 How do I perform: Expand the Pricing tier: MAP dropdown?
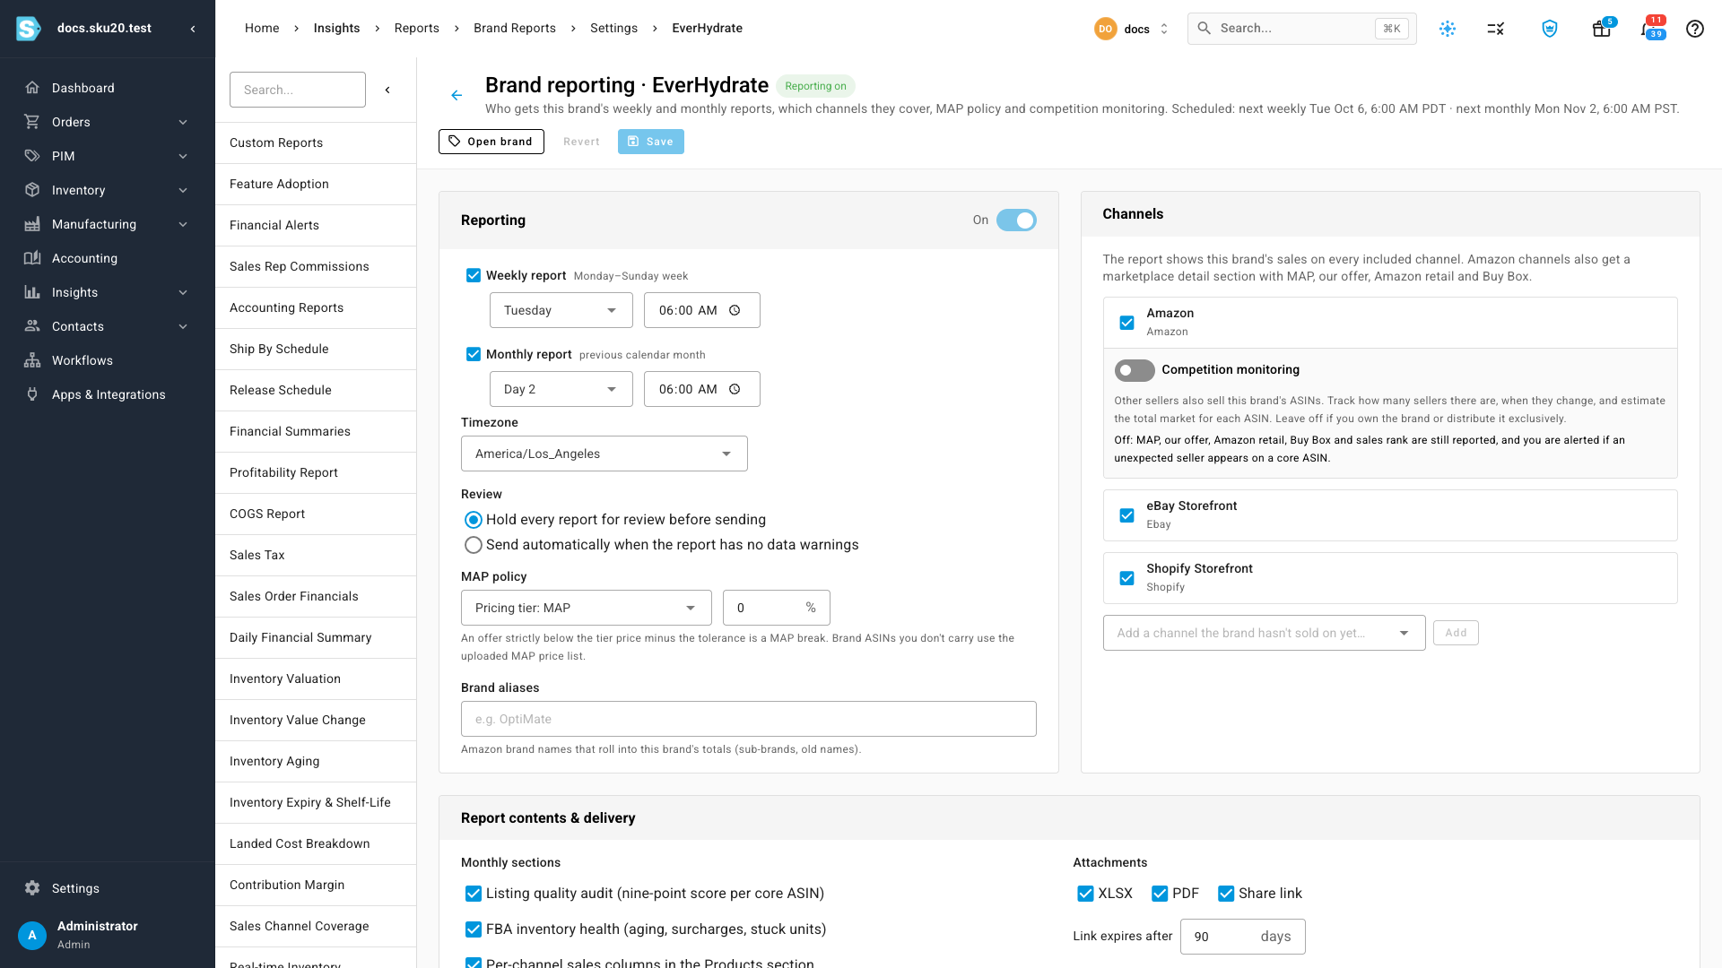(587, 608)
